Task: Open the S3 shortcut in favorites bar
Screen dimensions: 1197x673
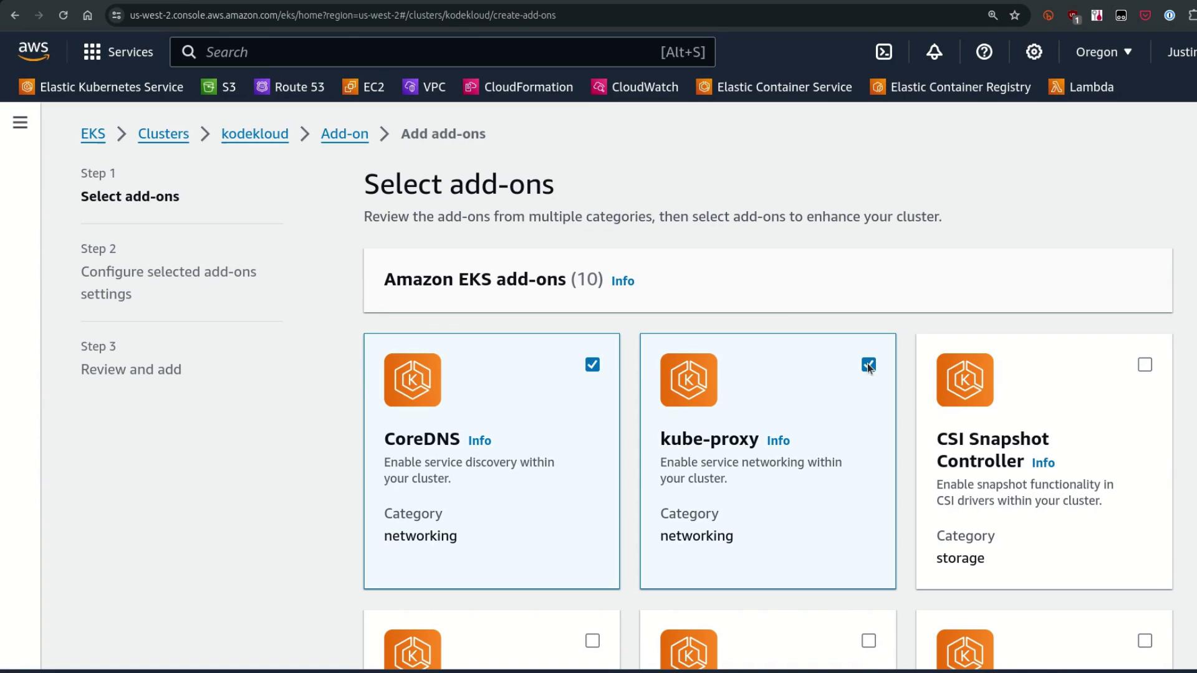Action: (x=219, y=87)
